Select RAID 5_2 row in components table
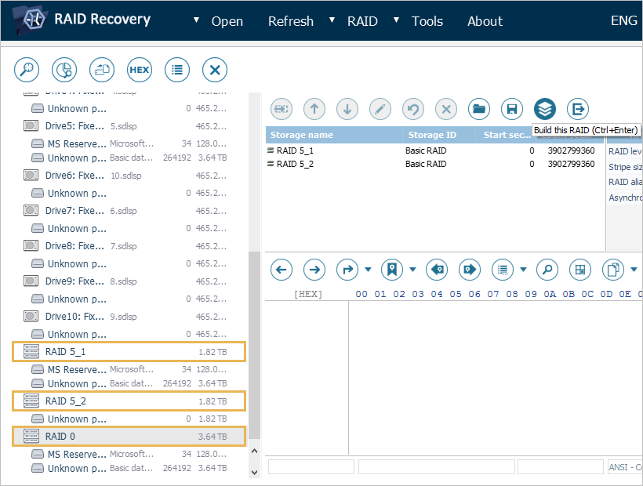This screenshot has width=643, height=486. coord(295,164)
